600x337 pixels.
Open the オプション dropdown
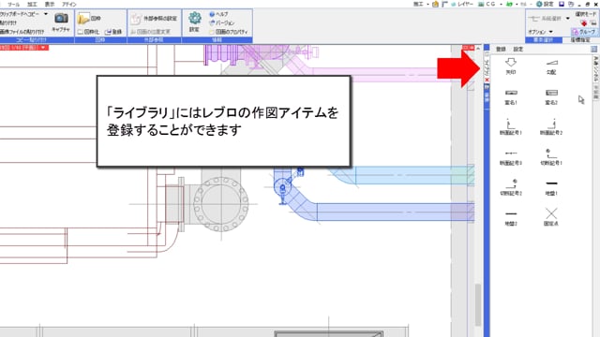pos(540,32)
